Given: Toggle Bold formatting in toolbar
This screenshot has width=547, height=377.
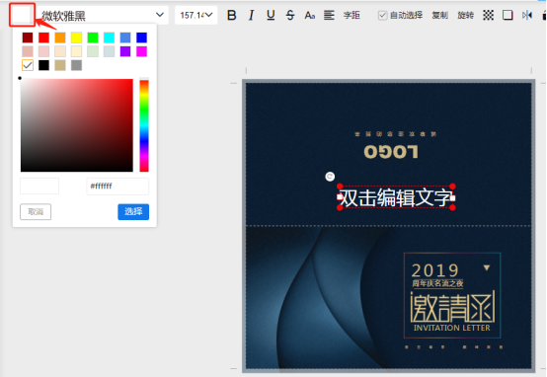Looking at the screenshot, I should 232,15.
